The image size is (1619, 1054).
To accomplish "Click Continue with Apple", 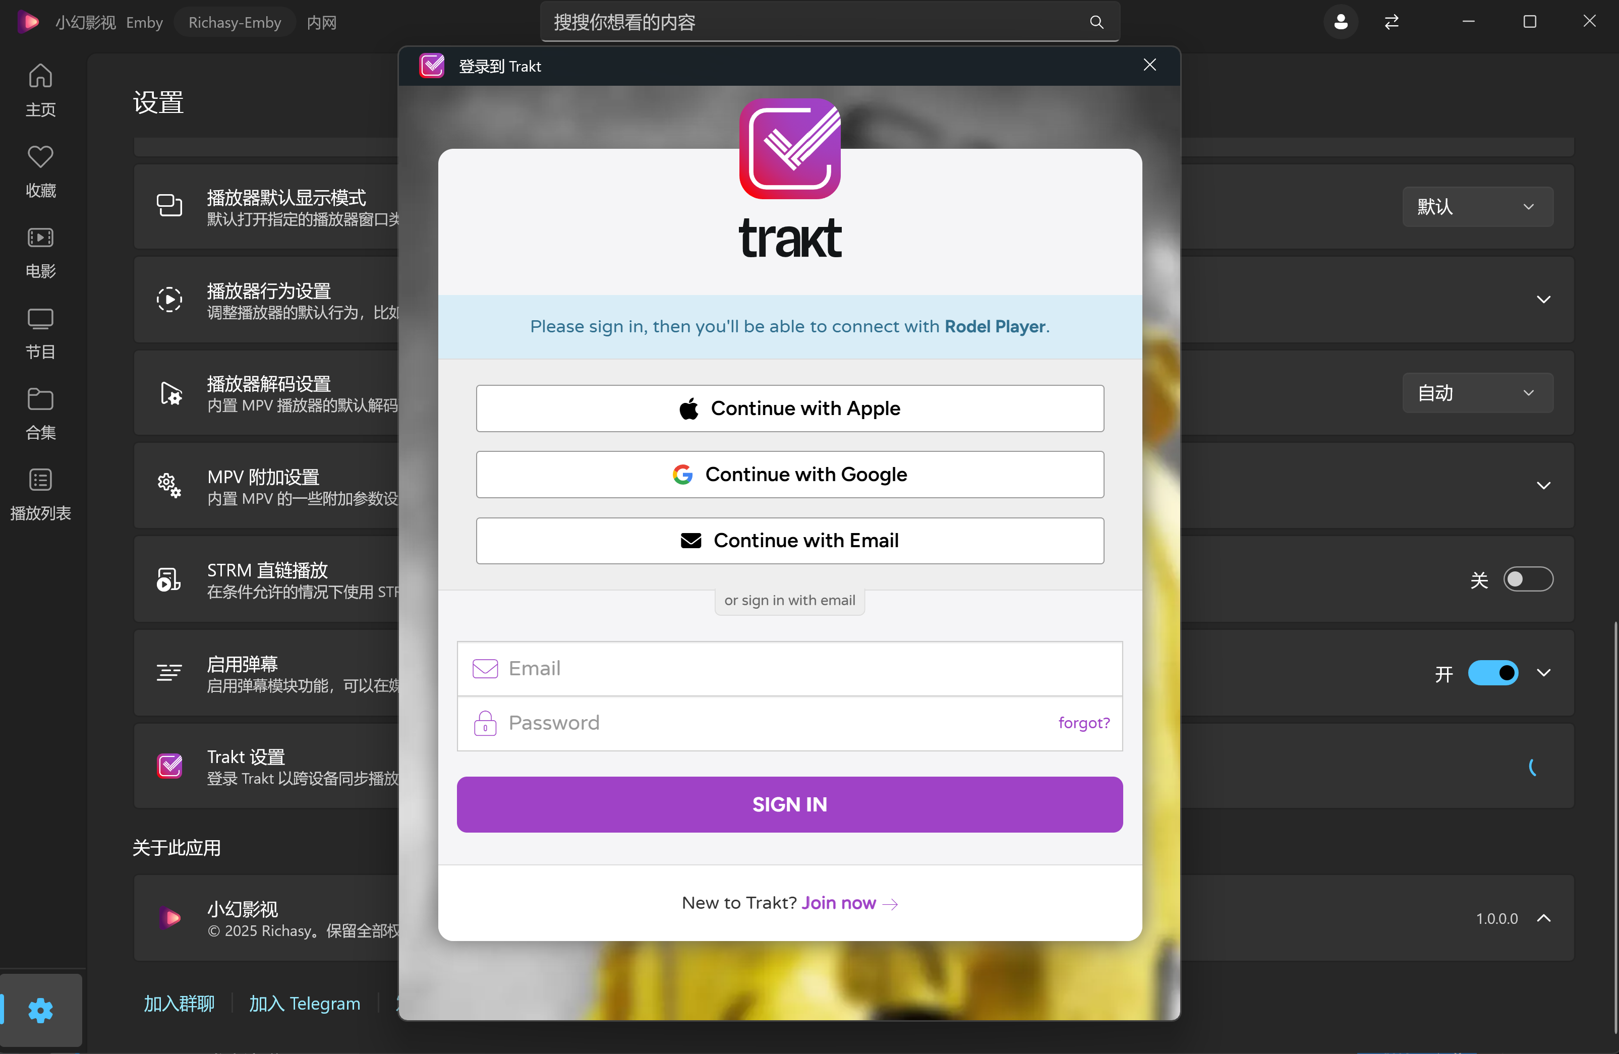I will coord(790,408).
